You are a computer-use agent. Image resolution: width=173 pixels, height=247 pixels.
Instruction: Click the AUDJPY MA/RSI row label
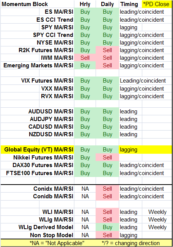click(57, 119)
